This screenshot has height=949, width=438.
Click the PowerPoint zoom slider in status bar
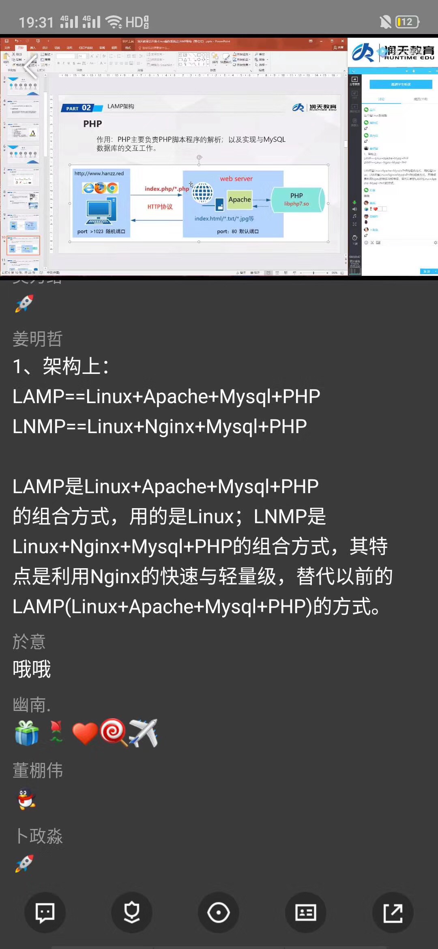pos(313,273)
